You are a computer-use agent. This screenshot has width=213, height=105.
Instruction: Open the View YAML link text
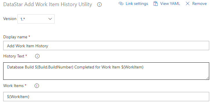pyautogui.click(x=170, y=3)
